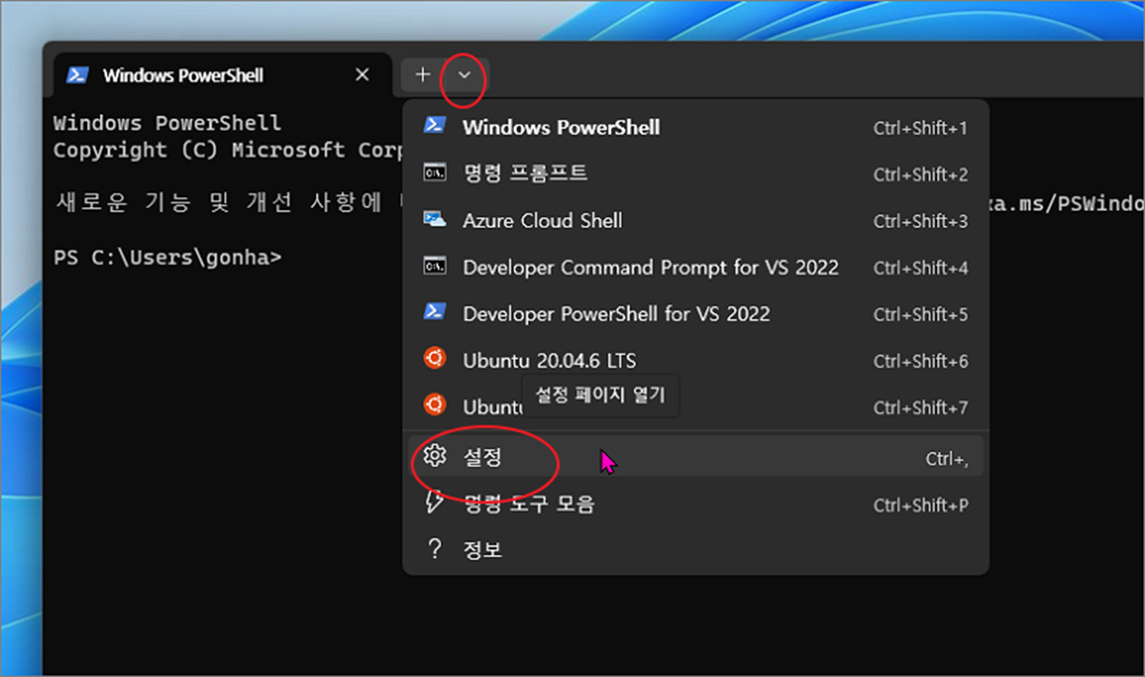This screenshot has width=1145, height=677.
Task: Open Azure Cloud Shell profile
Action: tap(696, 221)
